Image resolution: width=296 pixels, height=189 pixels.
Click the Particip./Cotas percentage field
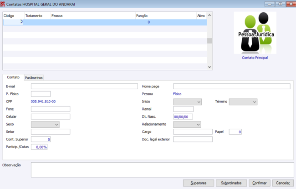click(x=39, y=147)
